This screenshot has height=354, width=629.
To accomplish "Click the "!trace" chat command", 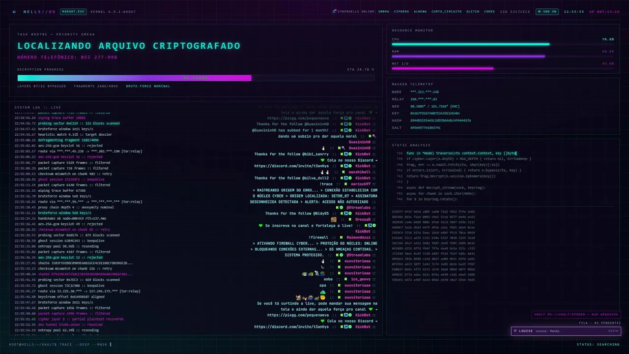I will [327, 184].
